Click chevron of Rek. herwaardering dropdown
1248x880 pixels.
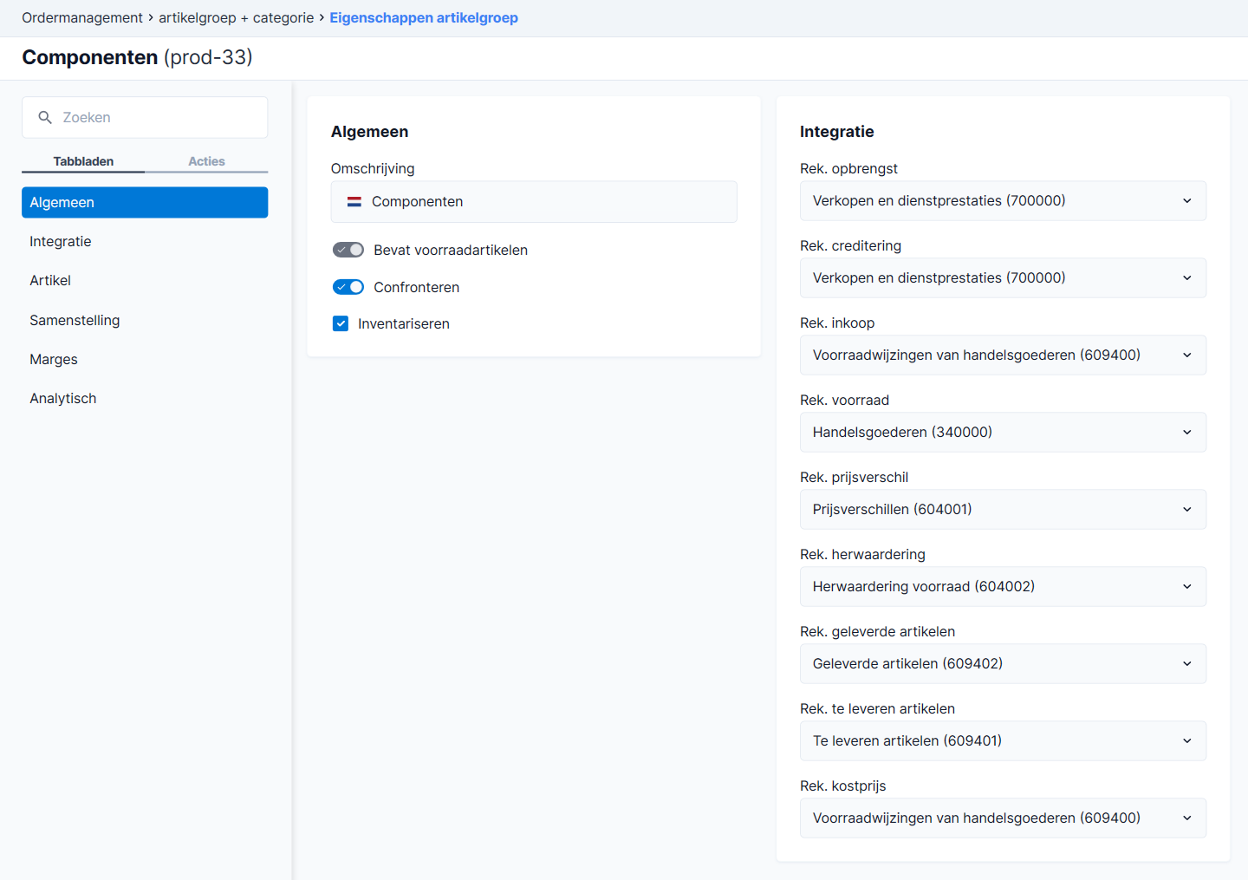coord(1187,586)
